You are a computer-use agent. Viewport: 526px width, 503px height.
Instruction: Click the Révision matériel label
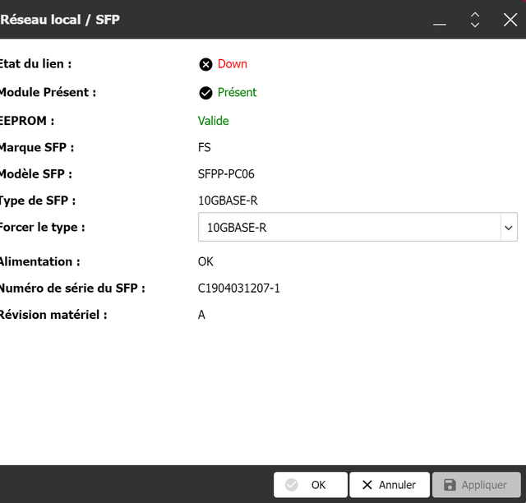tap(53, 315)
